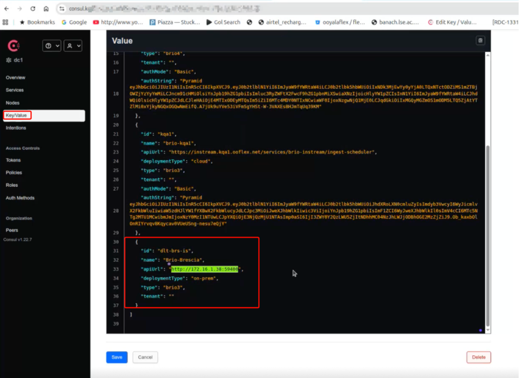
Task: Click the blue Save button
Action: point(117,357)
